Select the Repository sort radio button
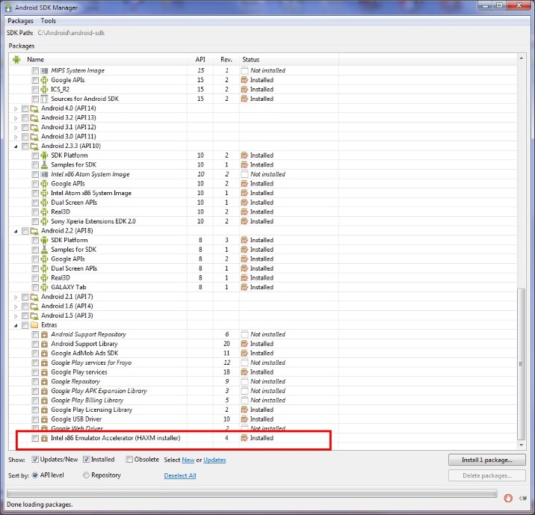This screenshot has width=535, height=515. point(87,475)
